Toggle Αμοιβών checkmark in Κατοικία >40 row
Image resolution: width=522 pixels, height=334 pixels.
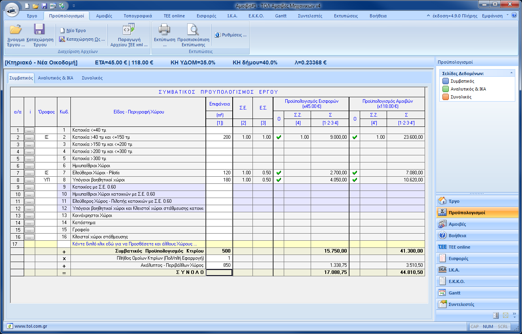tap(355, 137)
